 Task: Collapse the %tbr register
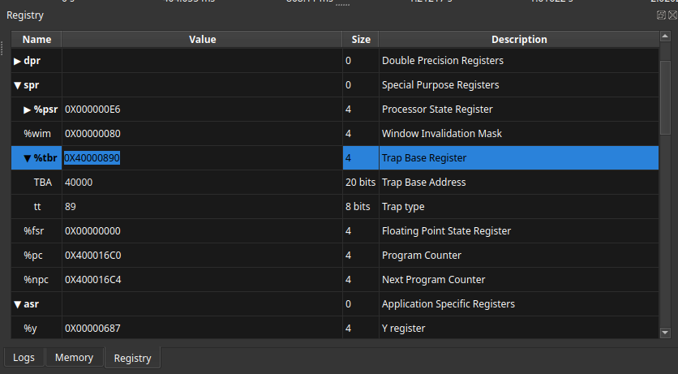[28, 158]
